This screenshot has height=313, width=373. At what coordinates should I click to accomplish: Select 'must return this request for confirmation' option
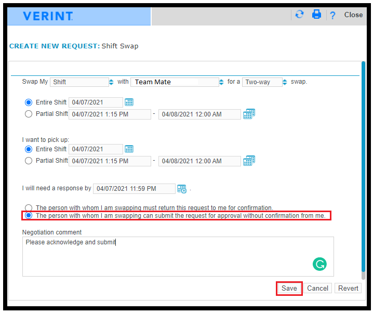point(29,207)
